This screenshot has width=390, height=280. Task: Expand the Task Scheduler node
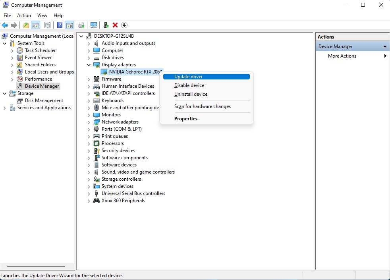click(12, 51)
